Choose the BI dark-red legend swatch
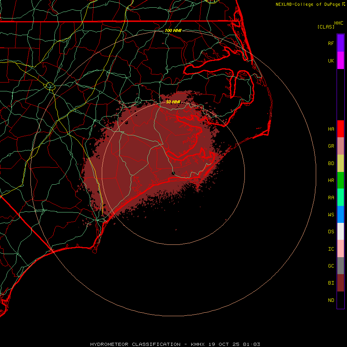Screen dimensions: 347x347 (340, 283)
